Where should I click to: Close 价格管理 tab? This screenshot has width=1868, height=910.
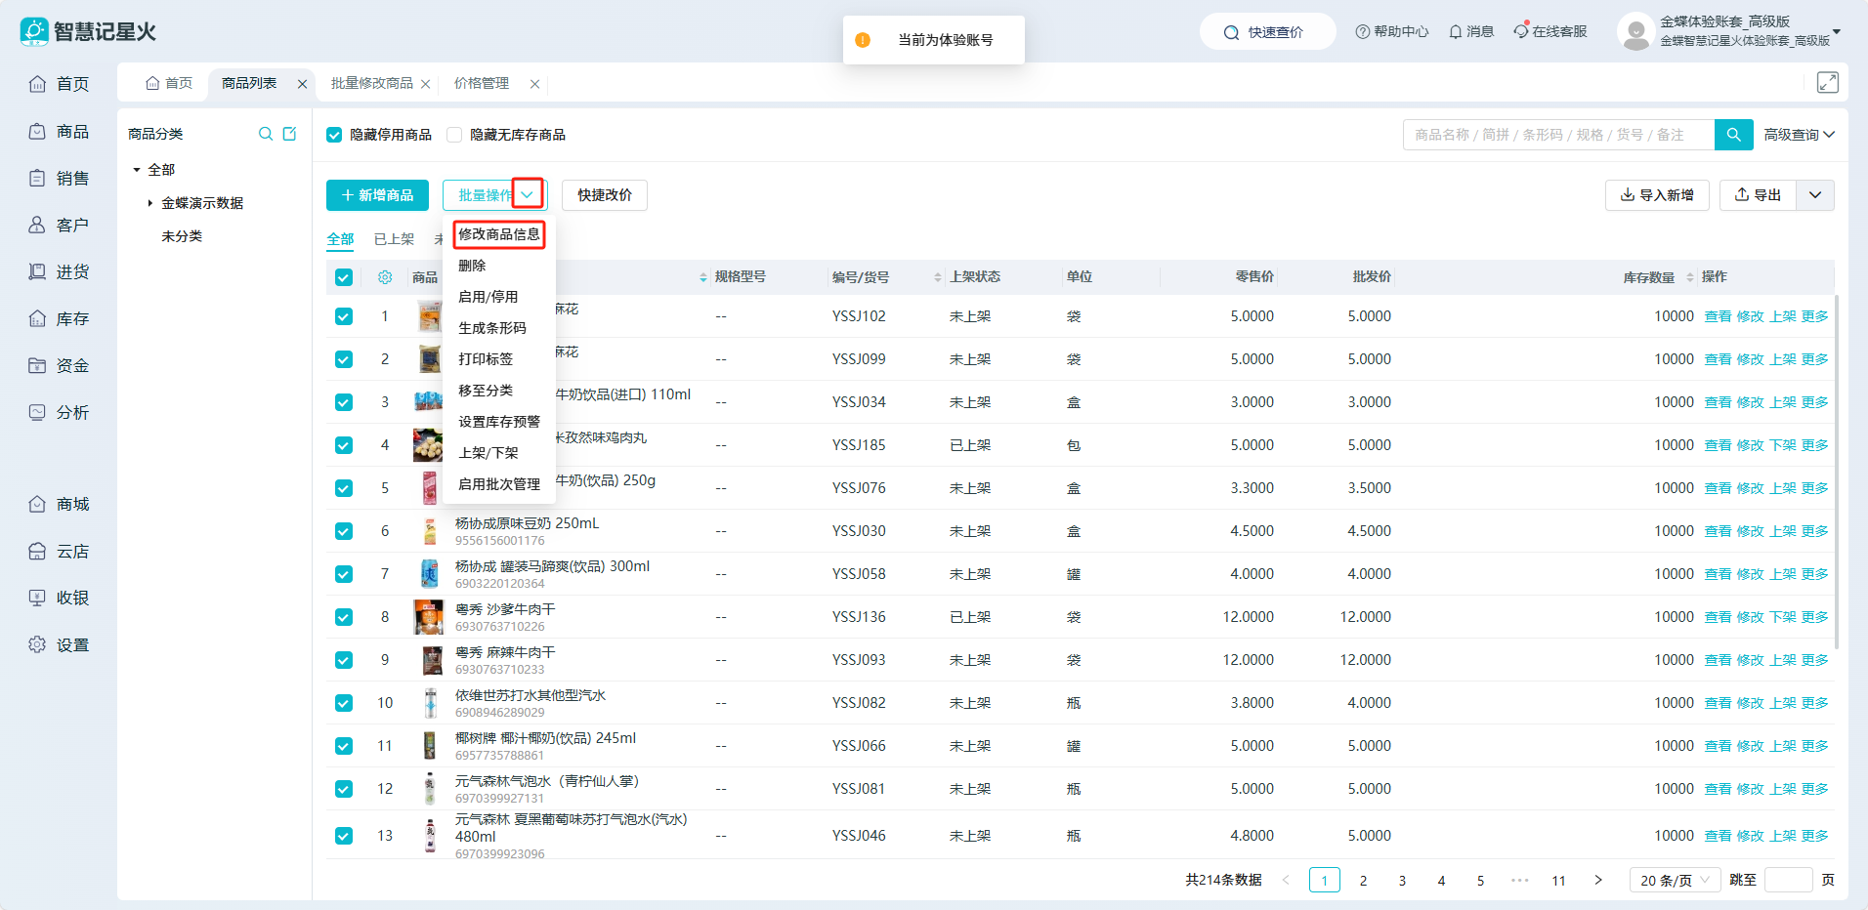534,84
